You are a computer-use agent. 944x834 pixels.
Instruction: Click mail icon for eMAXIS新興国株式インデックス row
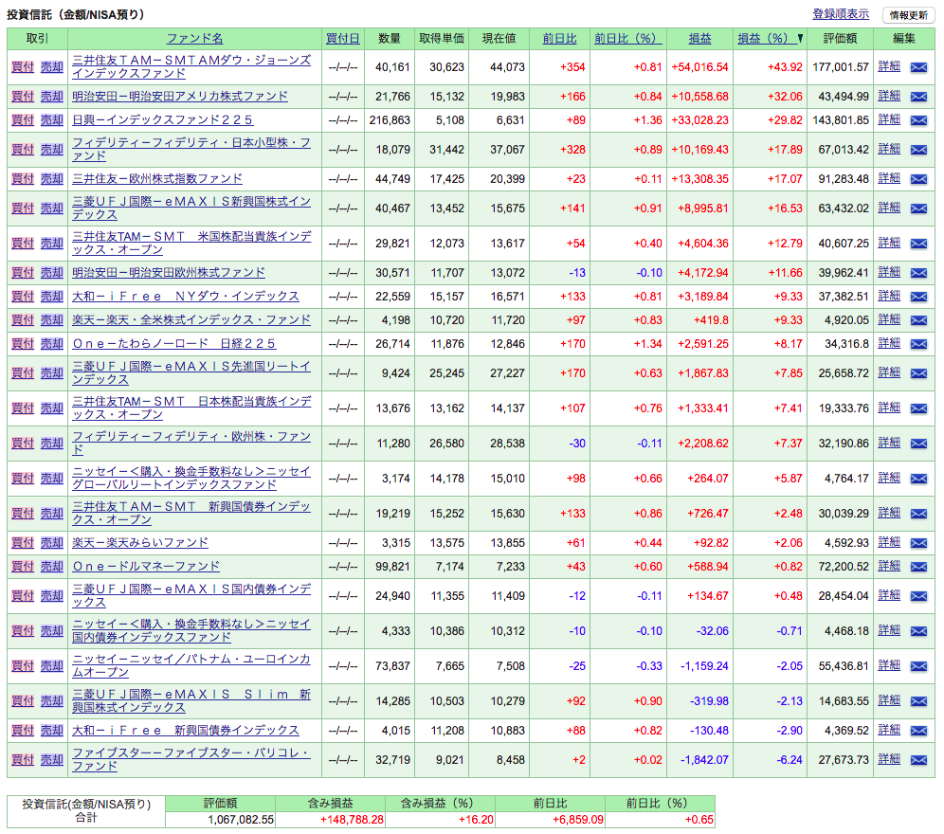point(918,208)
